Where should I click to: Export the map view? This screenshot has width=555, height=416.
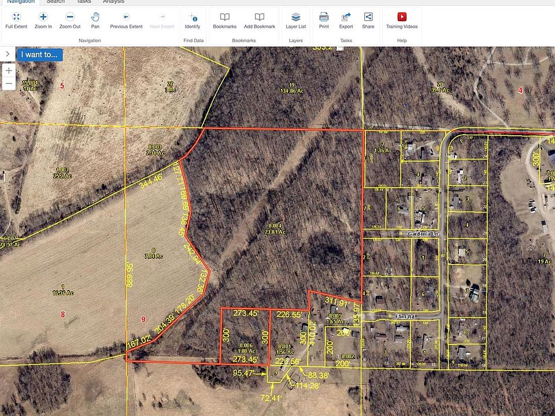coord(346,21)
